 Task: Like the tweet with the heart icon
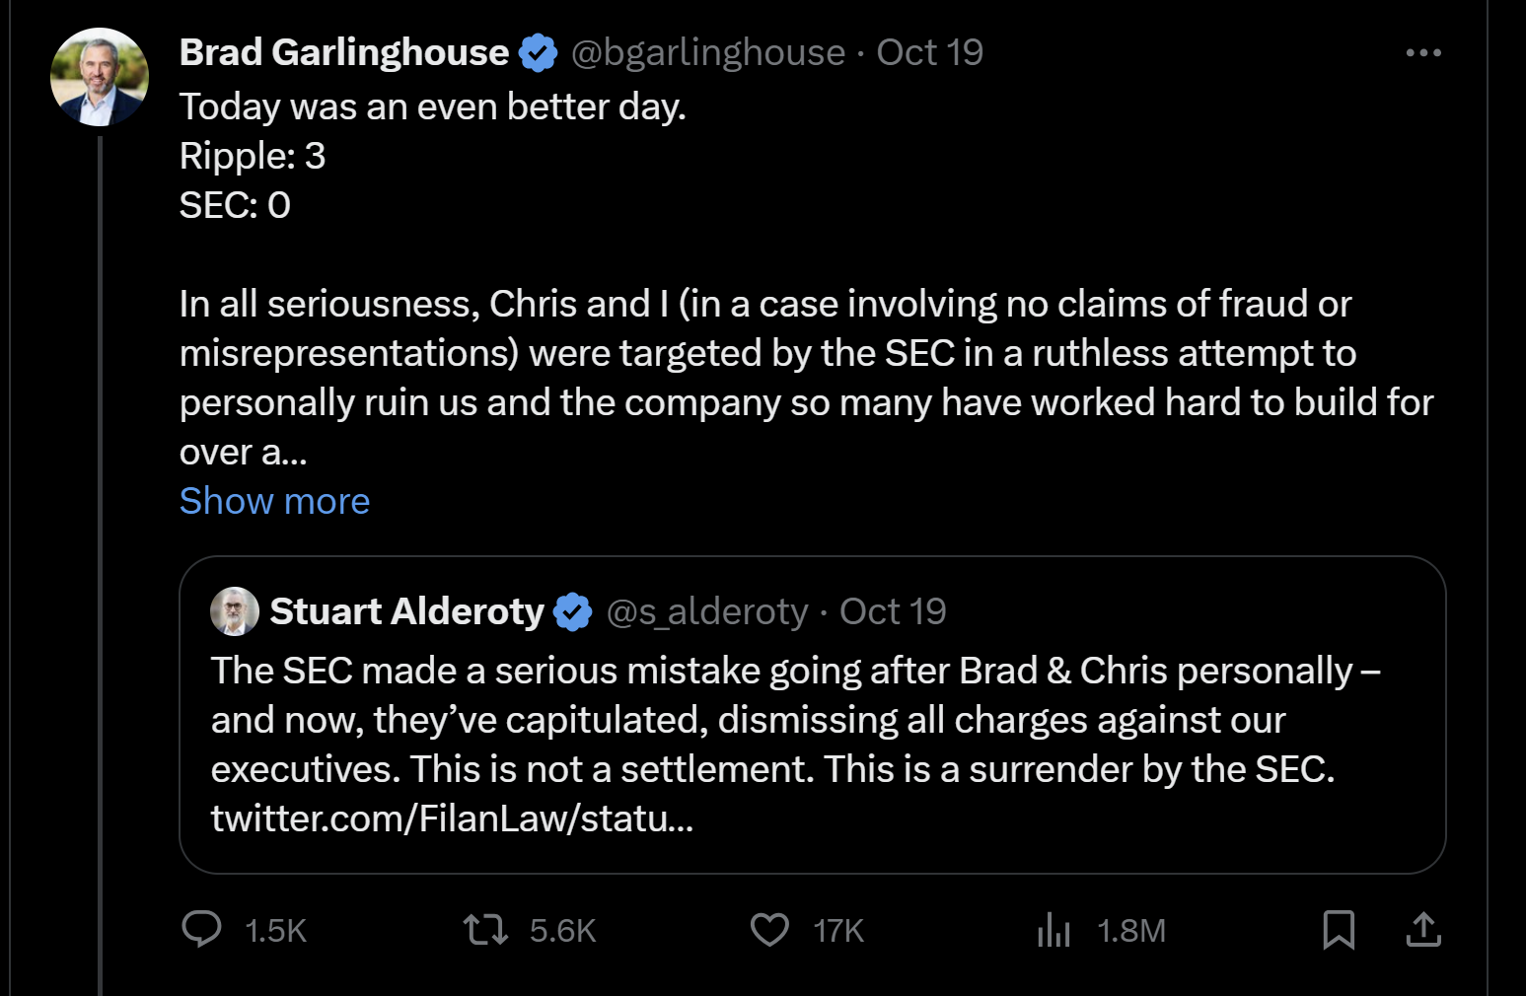tap(769, 929)
